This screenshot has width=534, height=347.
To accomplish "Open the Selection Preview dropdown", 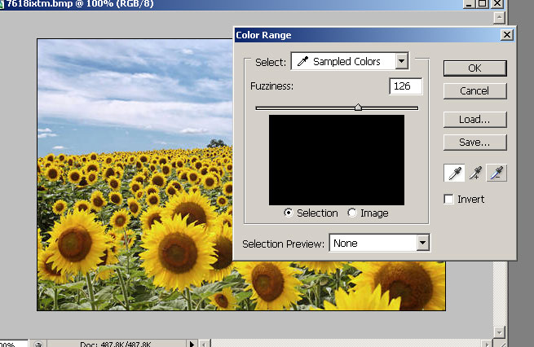I will point(379,243).
